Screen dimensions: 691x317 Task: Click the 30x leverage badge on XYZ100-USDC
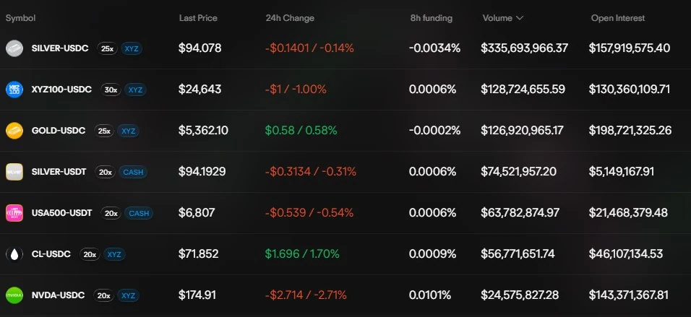coord(111,90)
